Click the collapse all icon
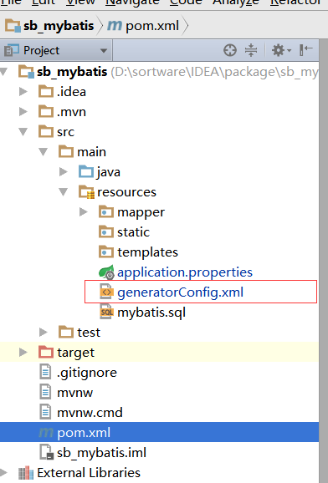 (251, 50)
